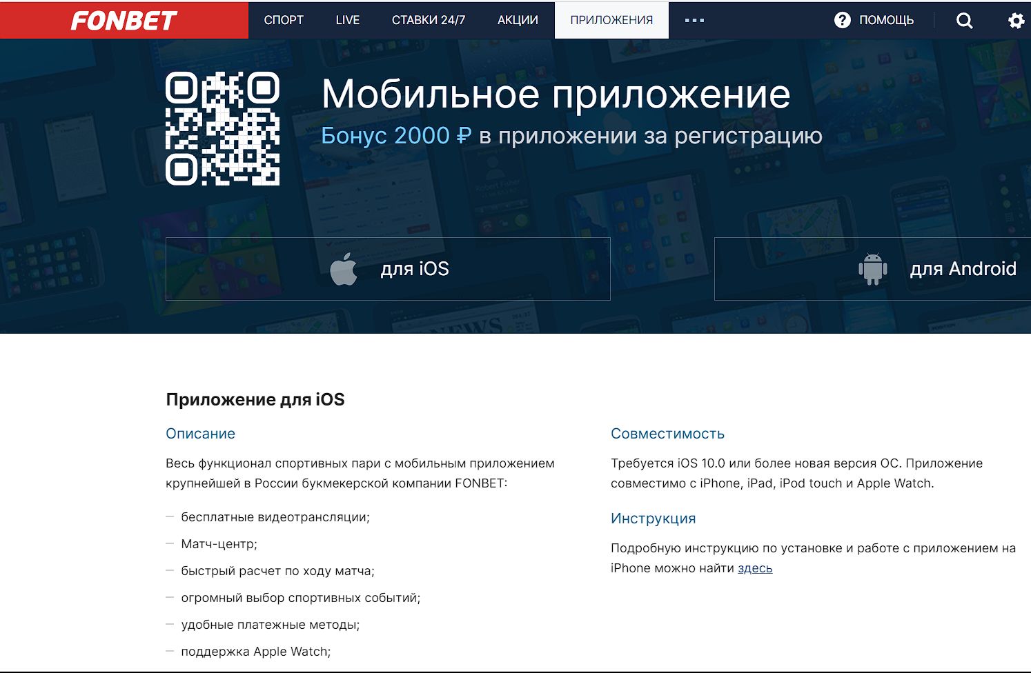This screenshot has height=673, width=1031.
Task: Follow the здесь instruction link
Action: coord(755,568)
